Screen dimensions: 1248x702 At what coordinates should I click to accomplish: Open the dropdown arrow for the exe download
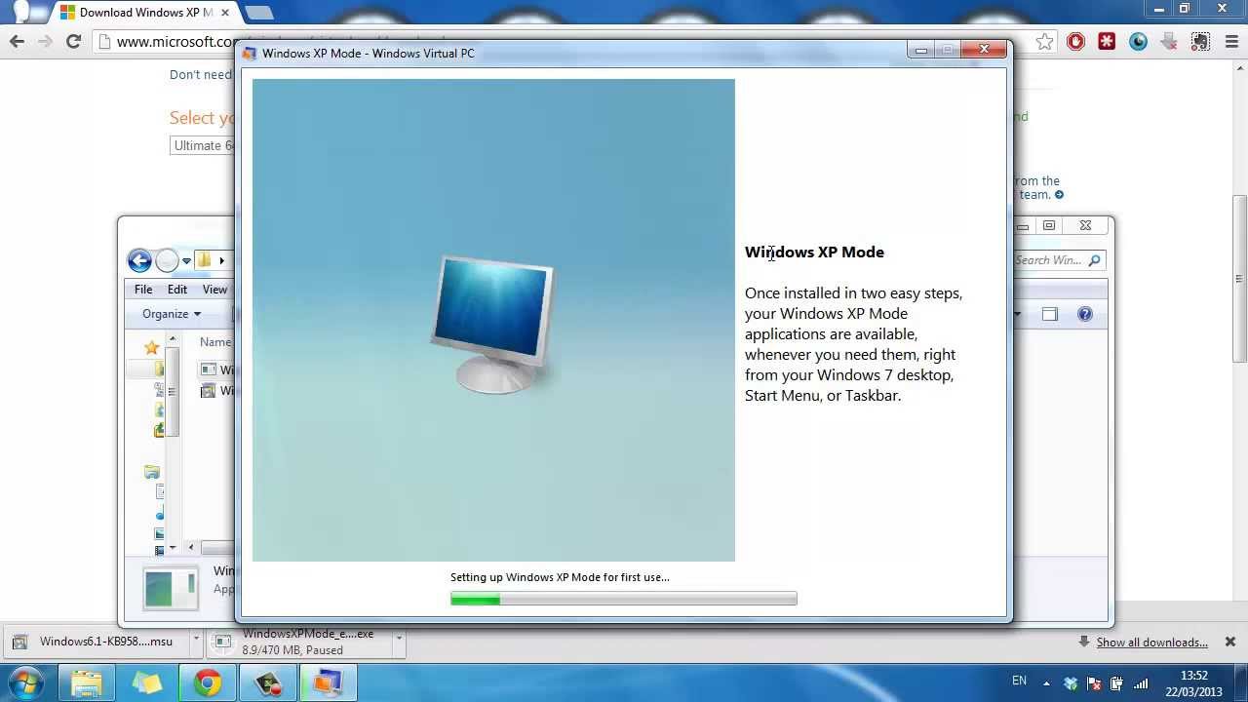pos(399,642)
